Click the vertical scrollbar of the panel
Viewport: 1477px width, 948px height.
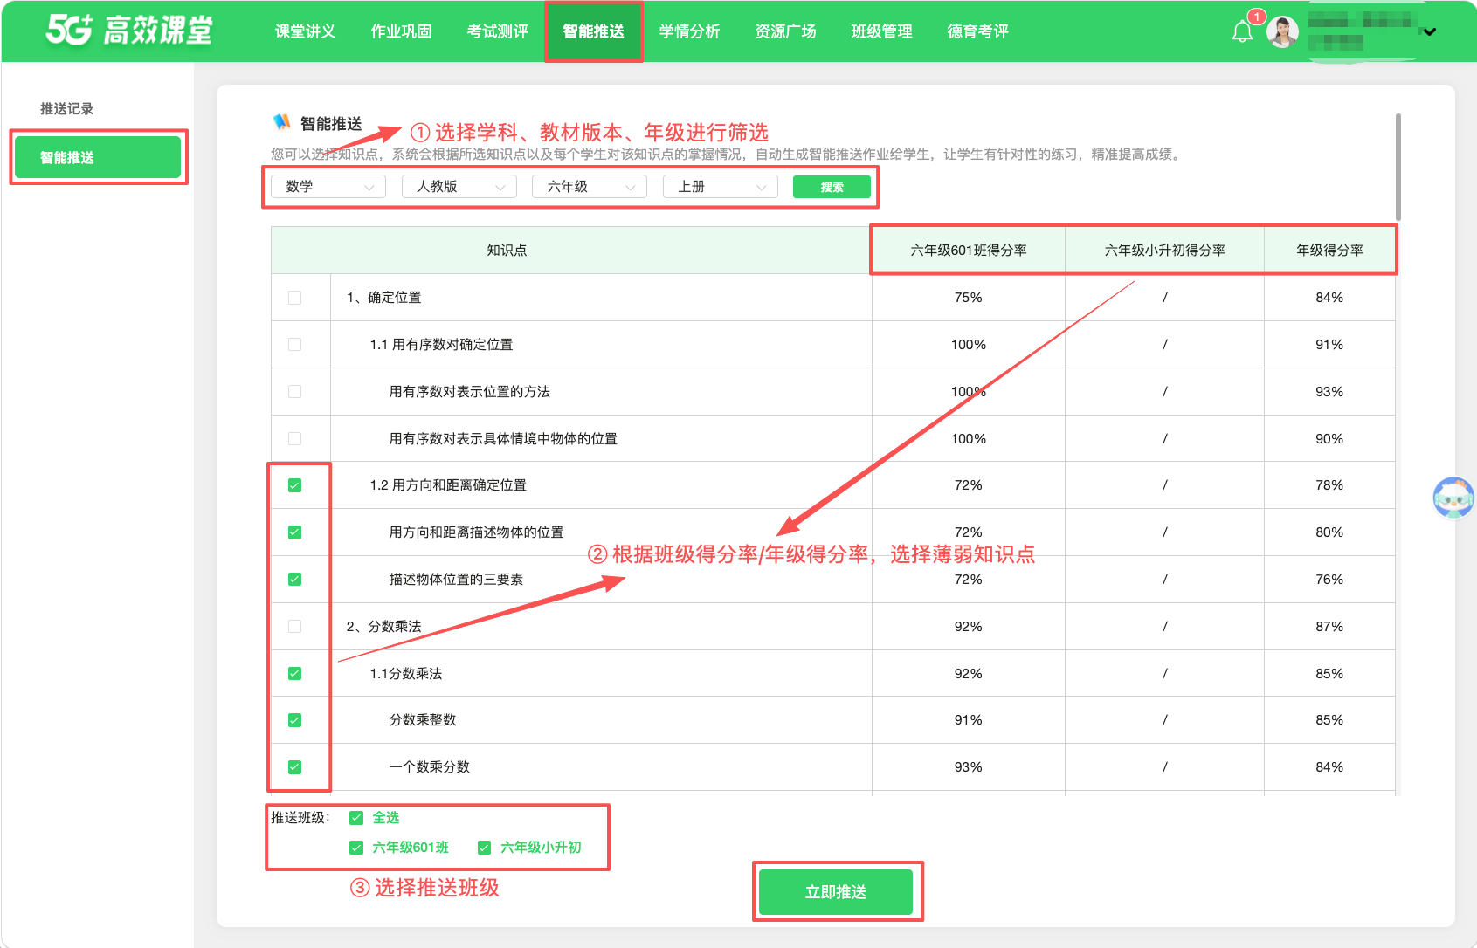1398,166
